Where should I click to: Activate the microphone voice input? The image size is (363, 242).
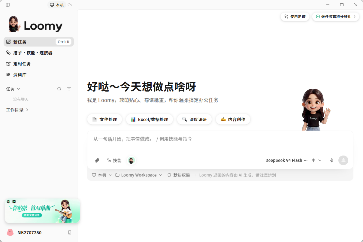(x=332, y=160)
